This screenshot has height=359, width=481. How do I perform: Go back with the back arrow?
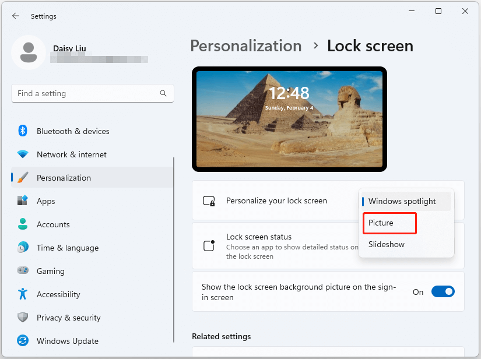tap(16, 16)
